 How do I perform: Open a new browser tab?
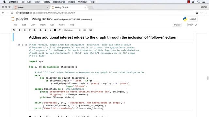91,8
